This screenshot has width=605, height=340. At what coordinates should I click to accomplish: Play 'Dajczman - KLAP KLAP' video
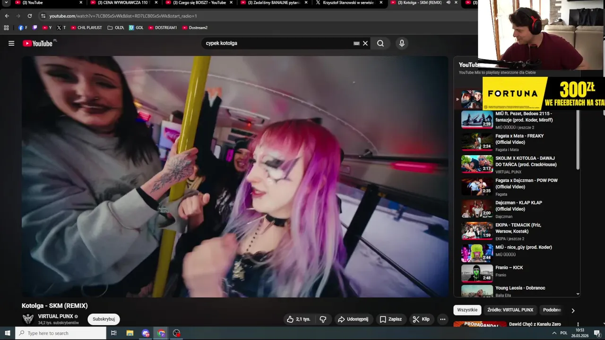[x=477, y=209]
